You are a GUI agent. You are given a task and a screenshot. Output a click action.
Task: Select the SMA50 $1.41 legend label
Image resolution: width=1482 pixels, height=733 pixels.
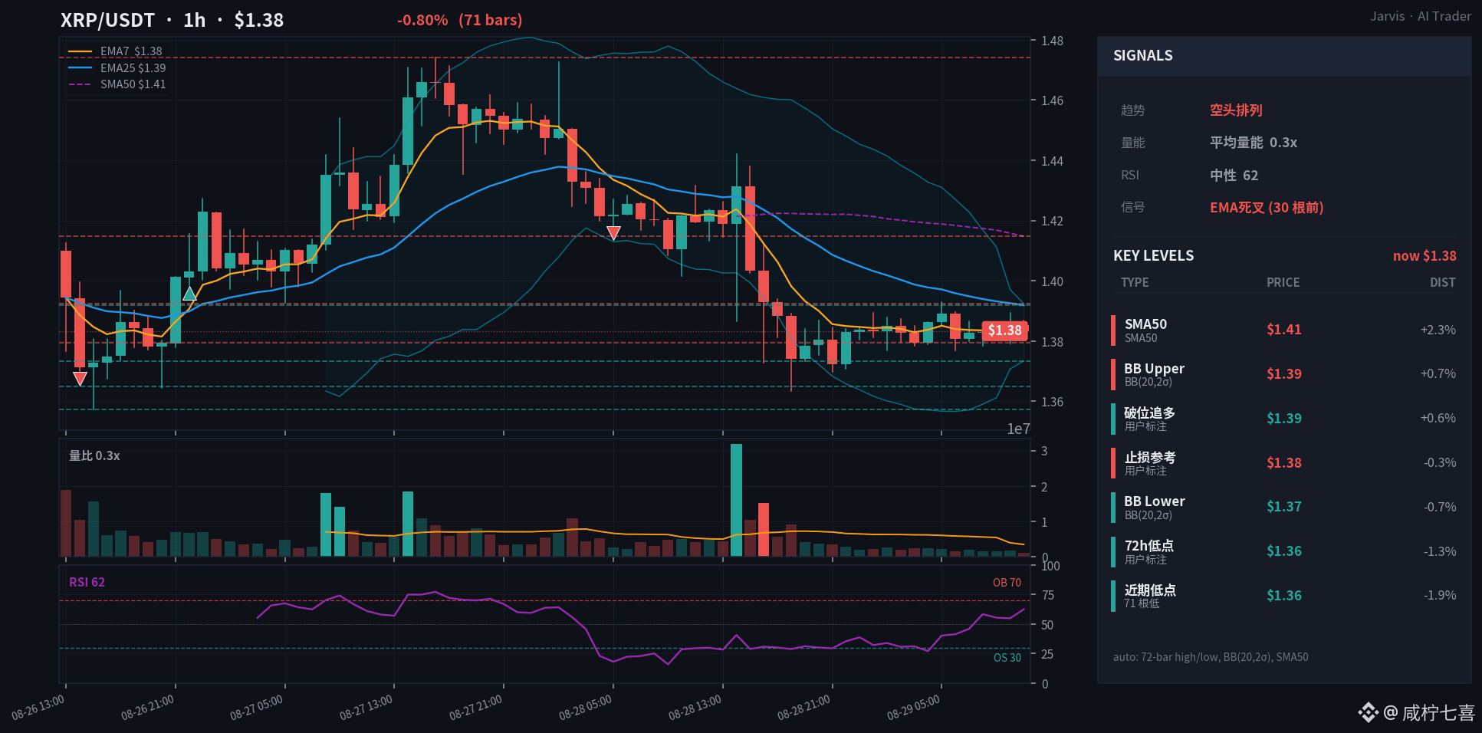(133, 84)
